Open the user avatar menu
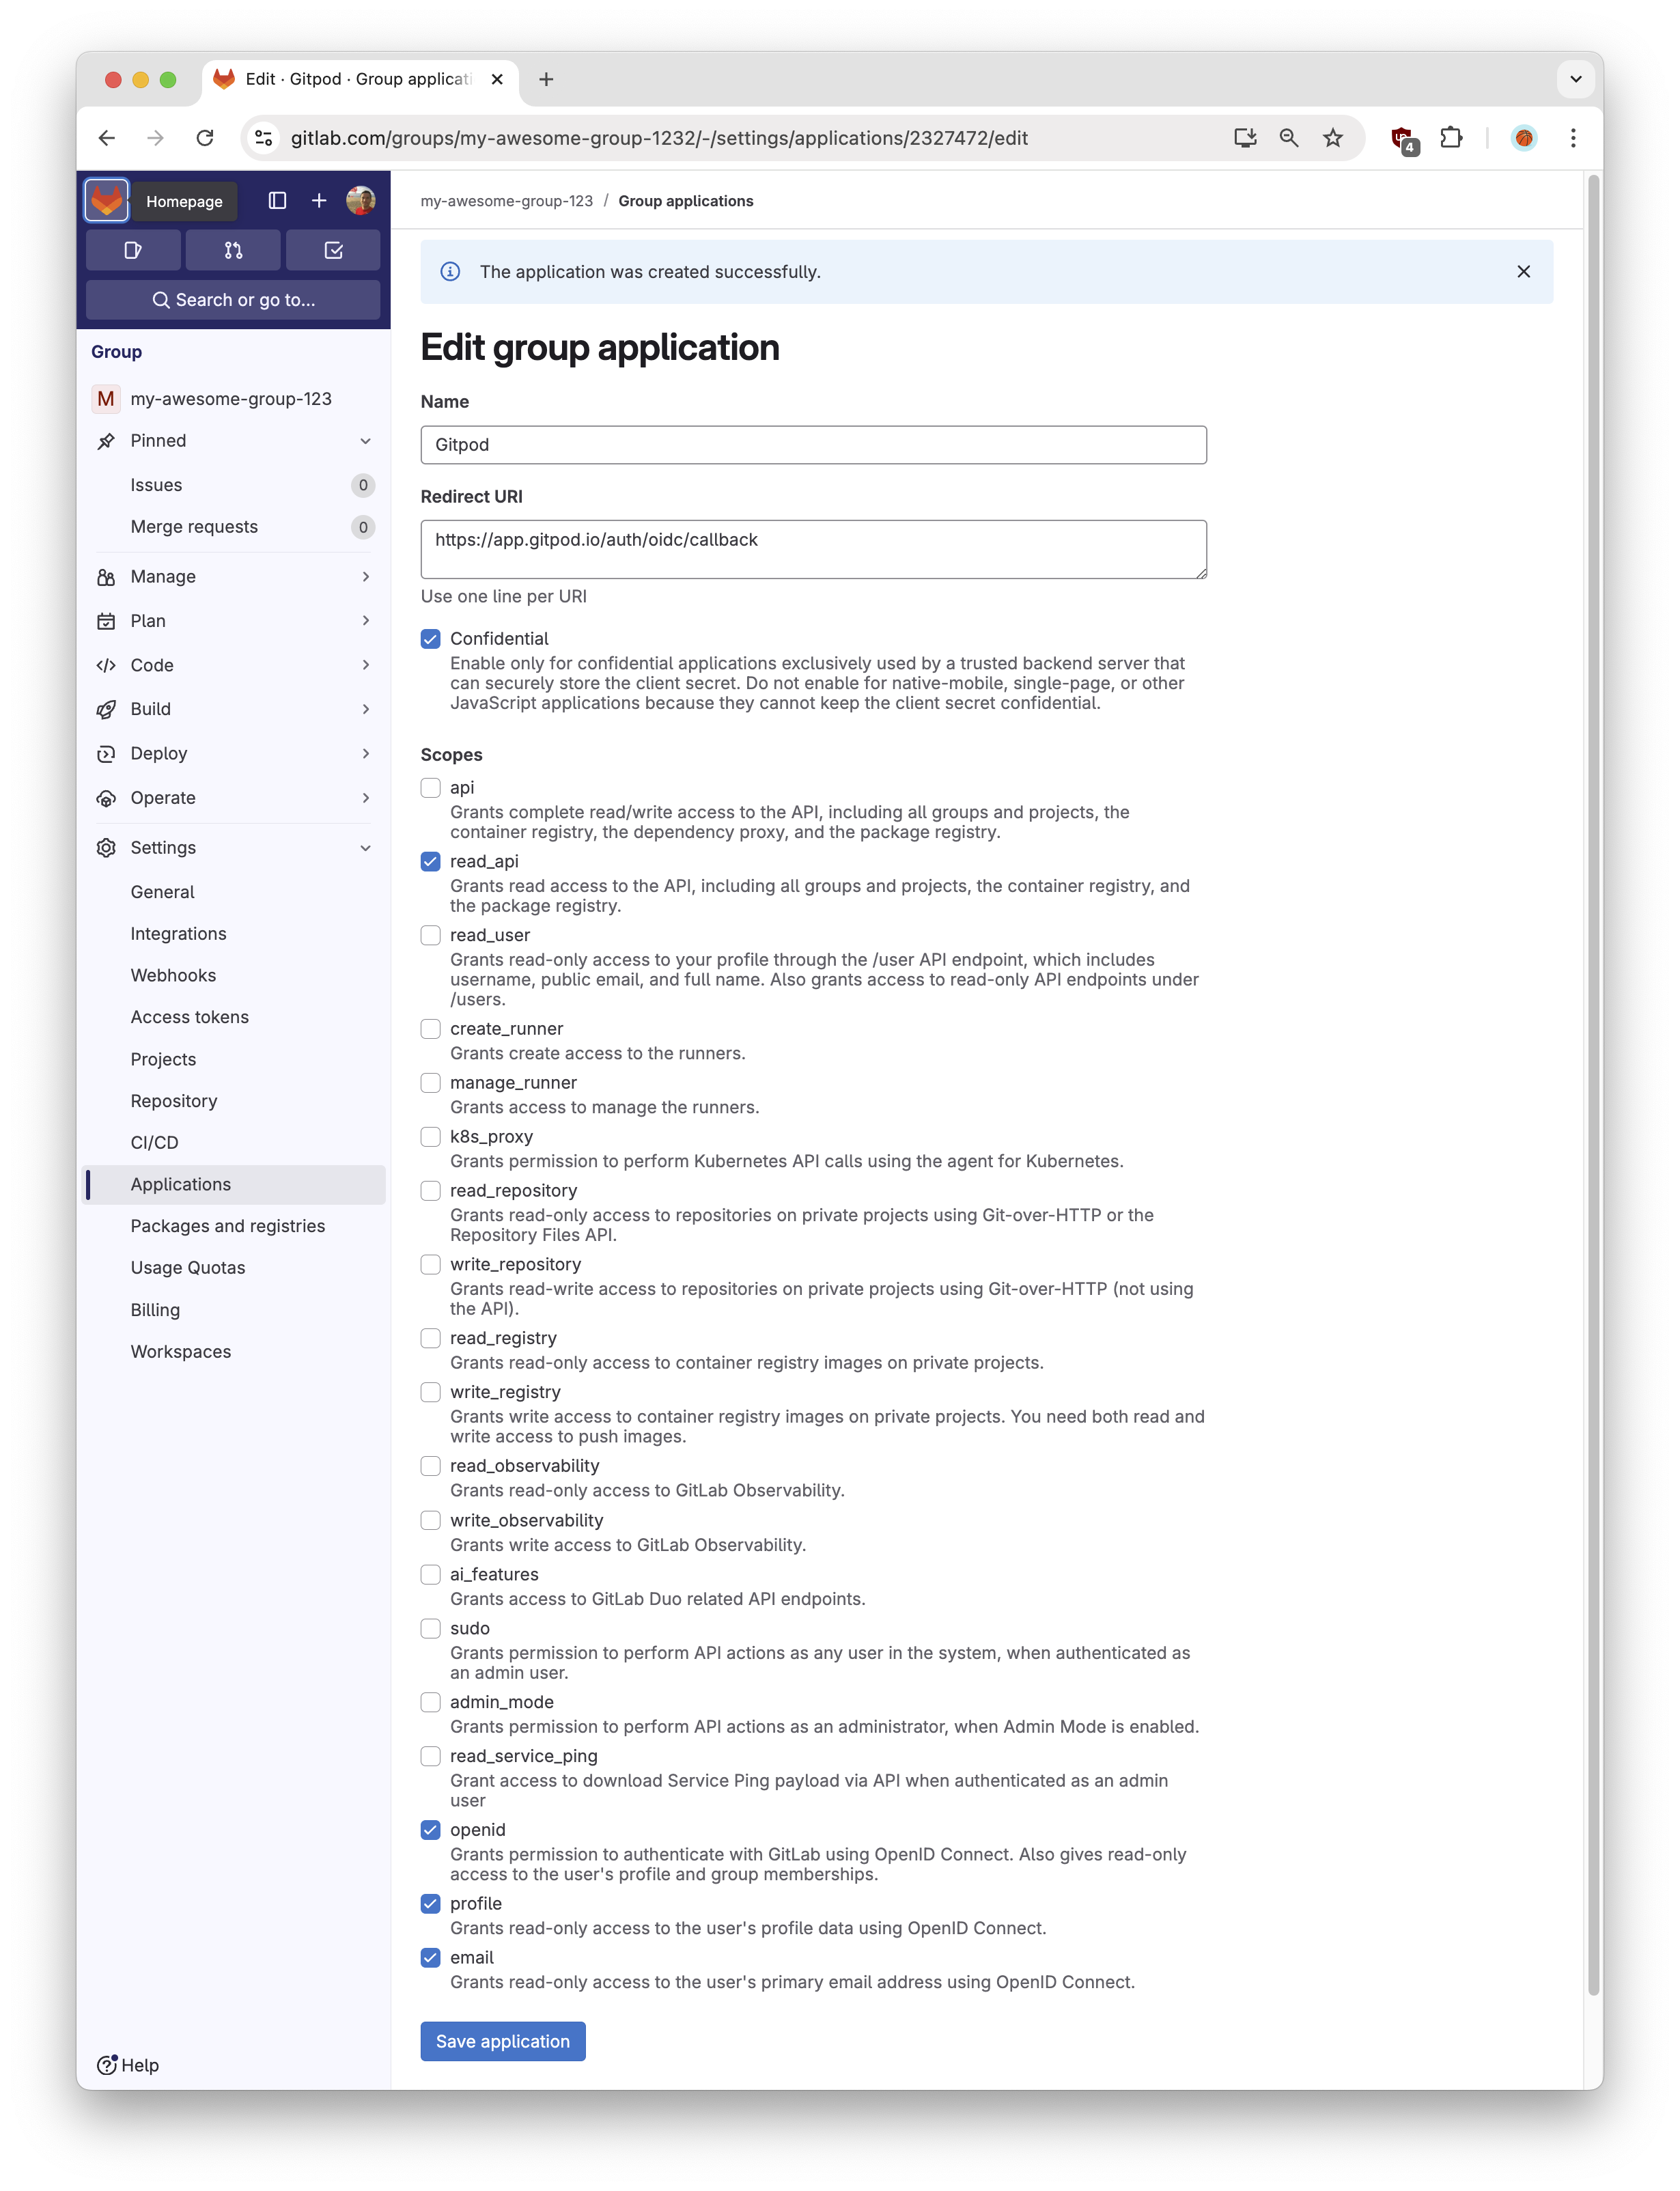Viewport: 1680px width, 2191px height. click(360, 201)
